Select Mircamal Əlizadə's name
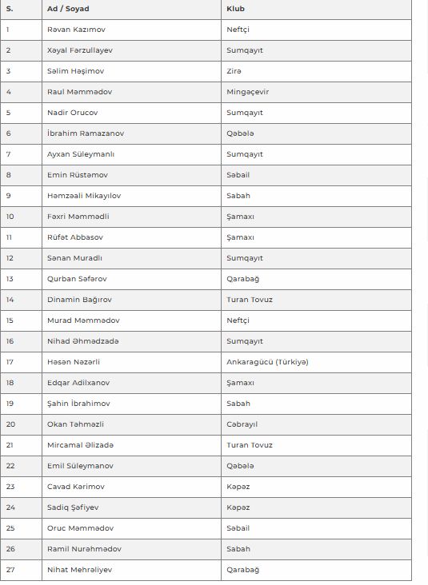This screenshot has width=428, height=585. point(80,445)
